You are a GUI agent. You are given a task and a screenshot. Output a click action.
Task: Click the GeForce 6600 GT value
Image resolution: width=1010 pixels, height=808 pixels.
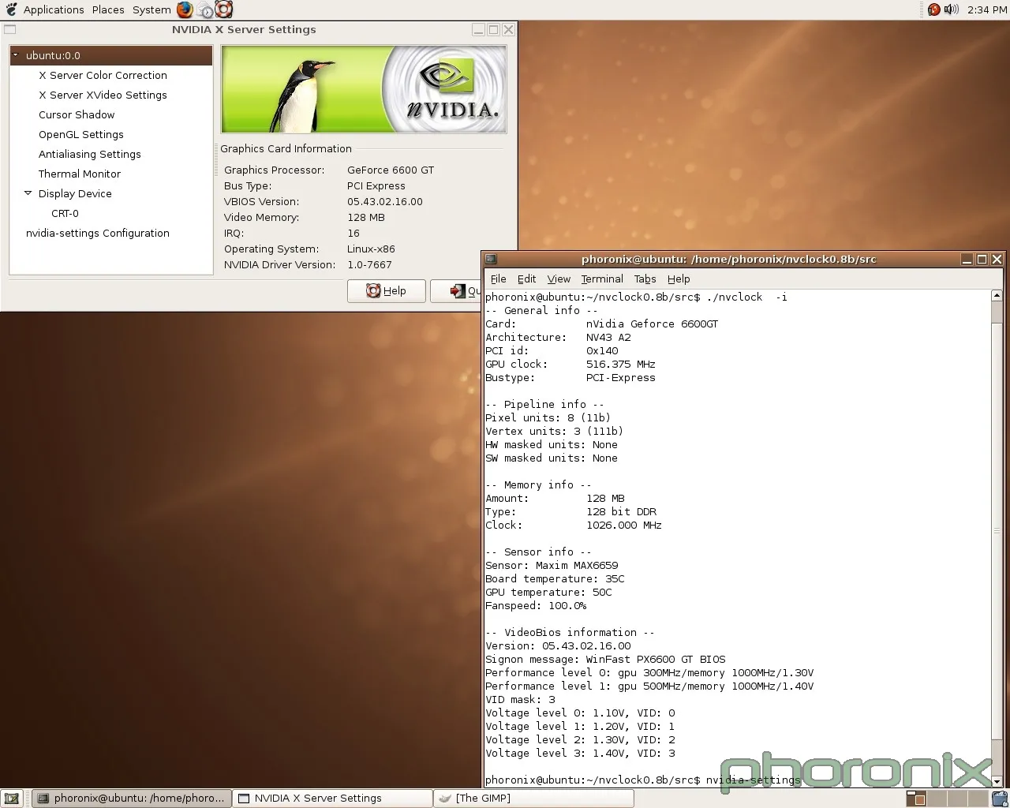(x=391, y=170)
